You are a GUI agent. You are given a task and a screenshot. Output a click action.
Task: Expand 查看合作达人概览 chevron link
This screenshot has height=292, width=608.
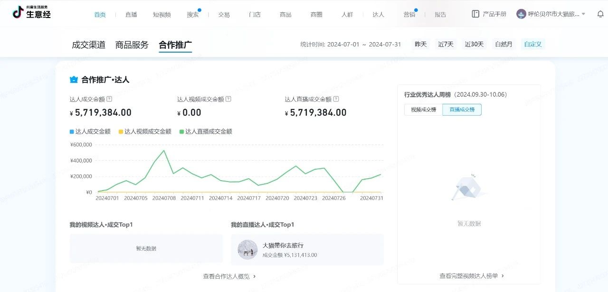tap(255, 276)
